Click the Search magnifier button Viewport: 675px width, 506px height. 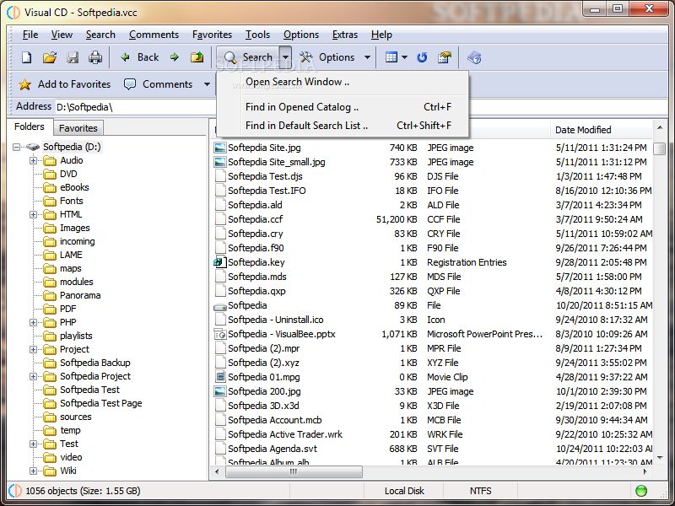[248, 57]
